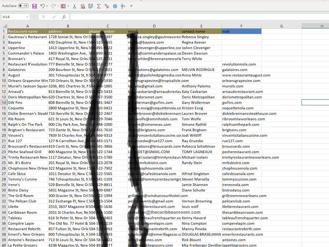Click the Name Box showing H14
The image size is (329, 247).
point(13,17)
